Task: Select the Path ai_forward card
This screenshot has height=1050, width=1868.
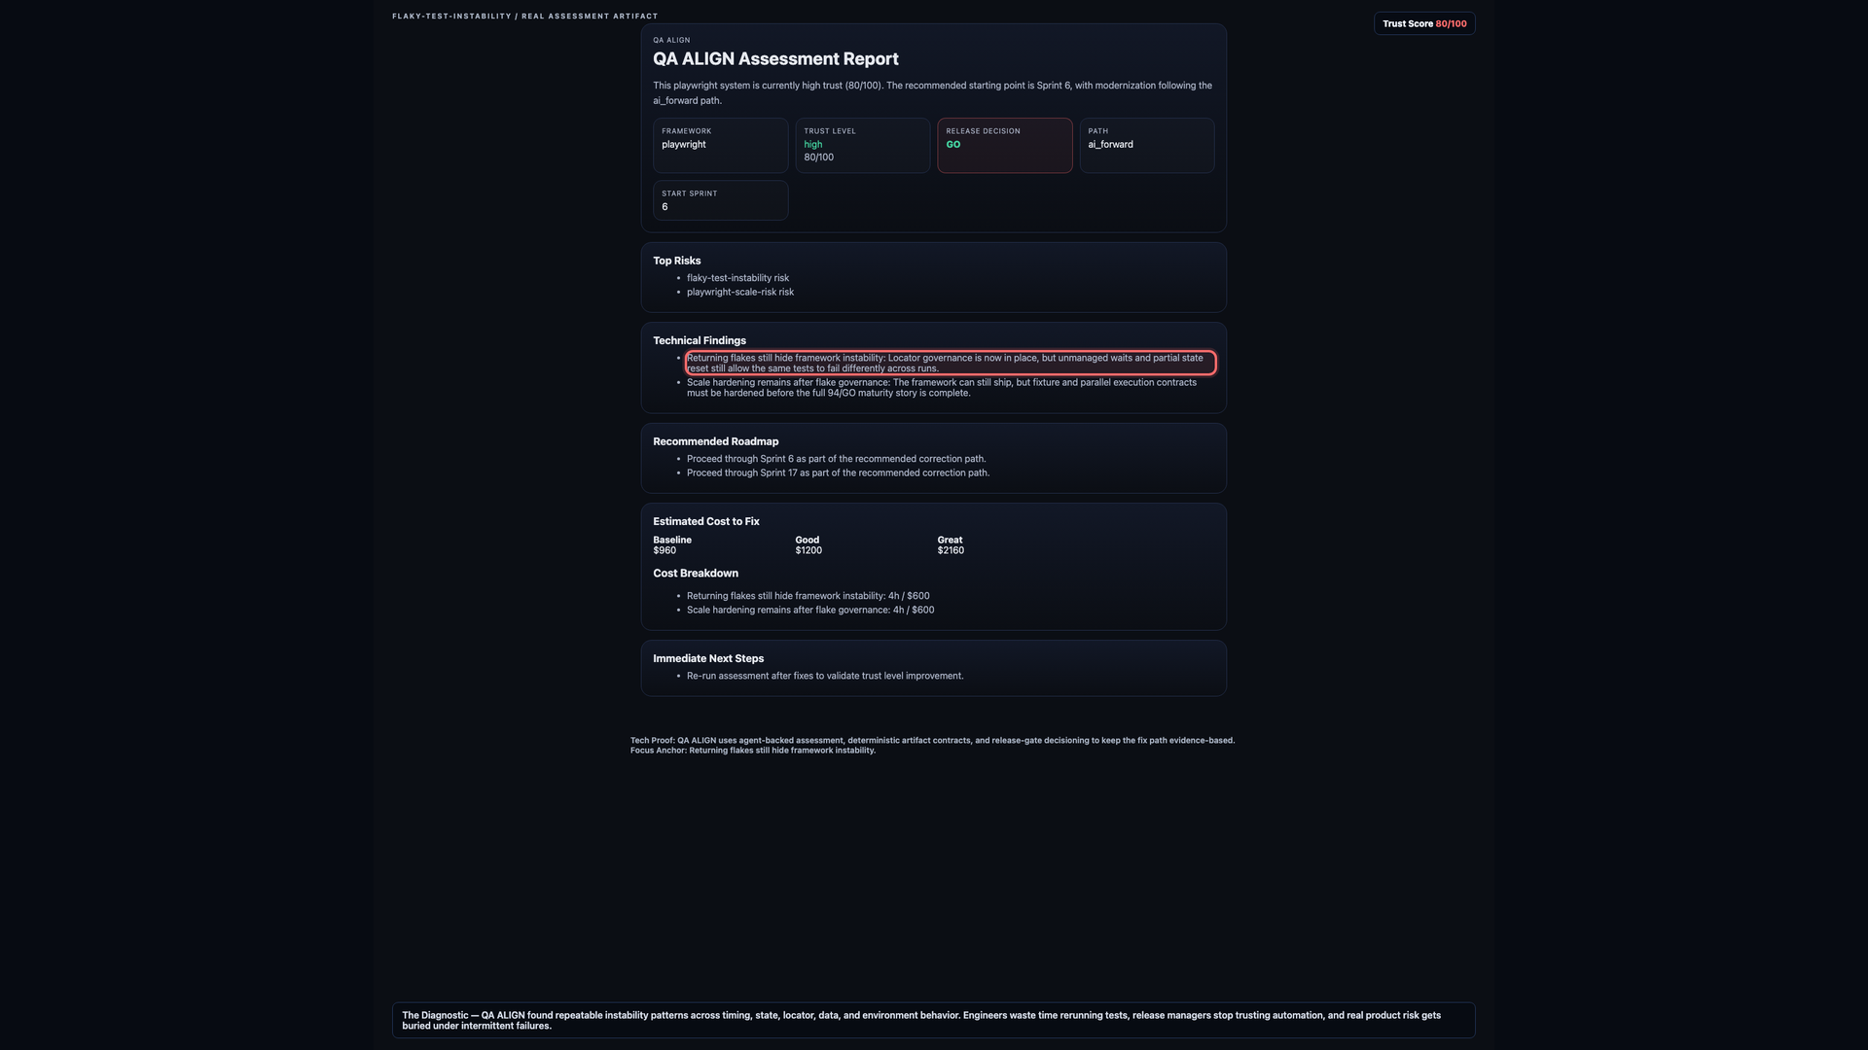Action: tap(1147, 146)
